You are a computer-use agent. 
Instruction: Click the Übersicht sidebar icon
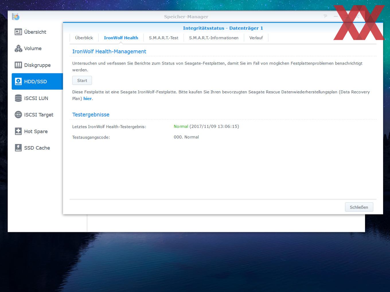point(18,32)
